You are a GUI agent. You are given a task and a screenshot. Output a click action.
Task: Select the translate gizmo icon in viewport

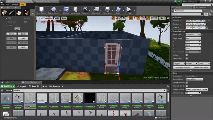click(x=113, y=18)
